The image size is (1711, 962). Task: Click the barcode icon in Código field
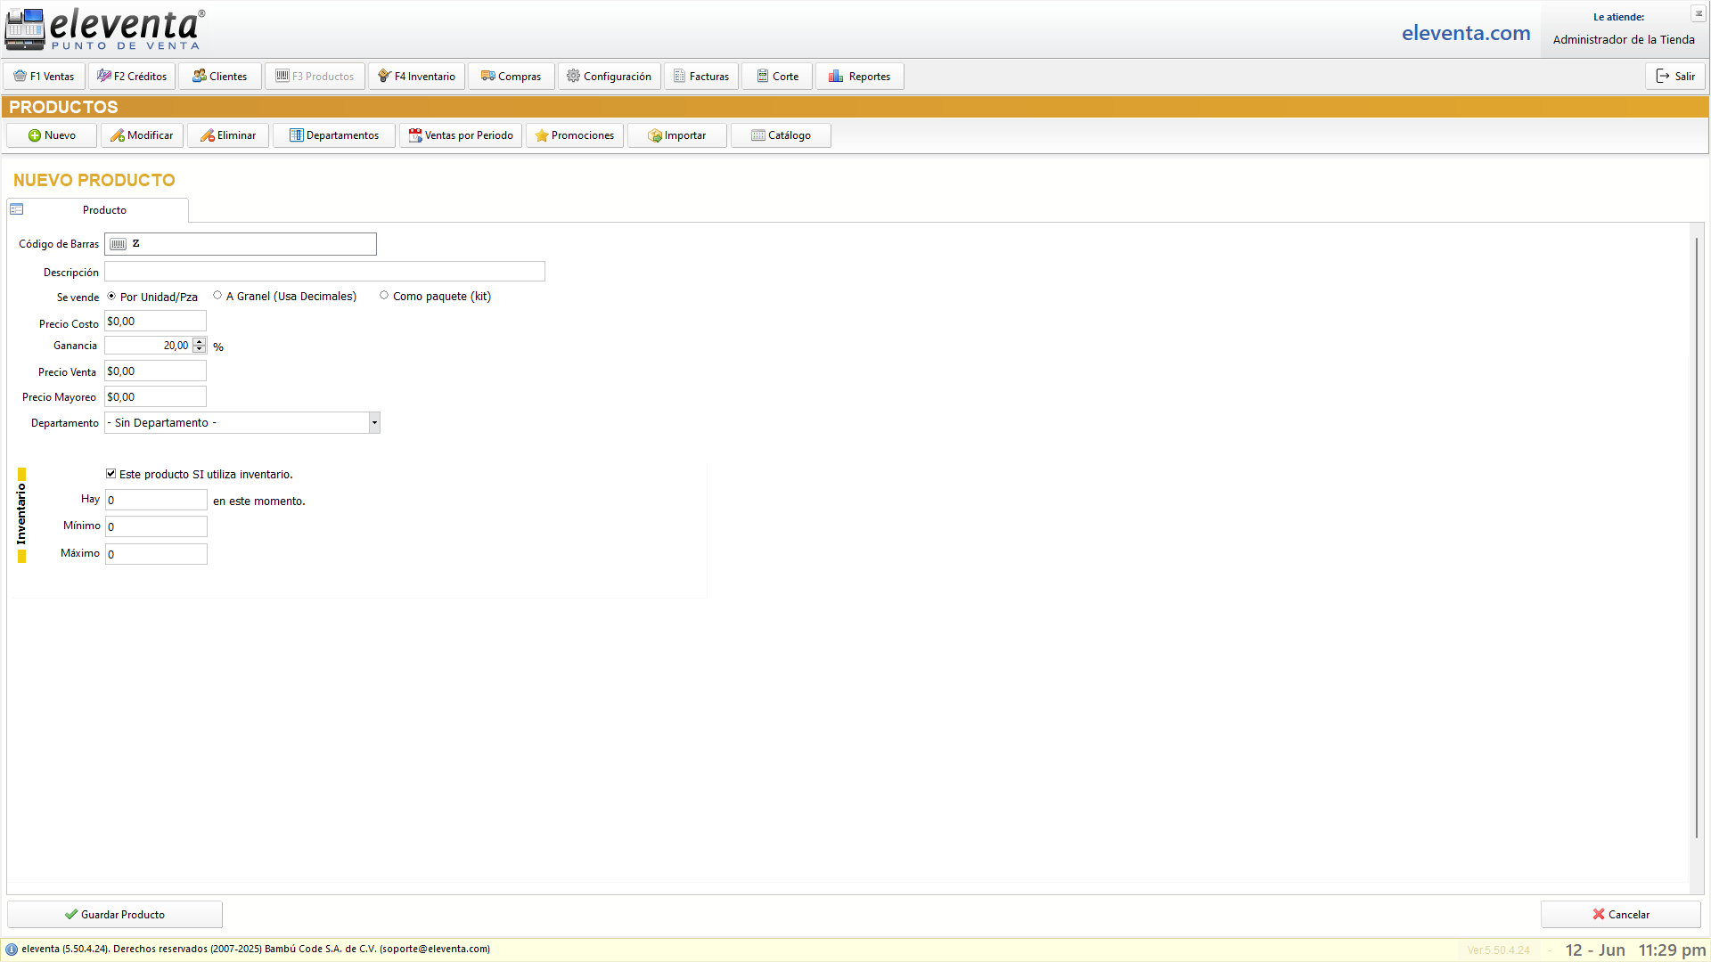(x=119, y=244)
